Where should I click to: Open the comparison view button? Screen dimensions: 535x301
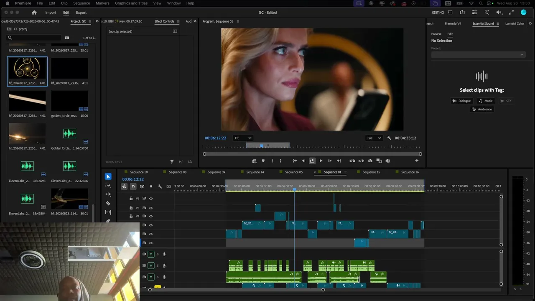coord(379,161)
